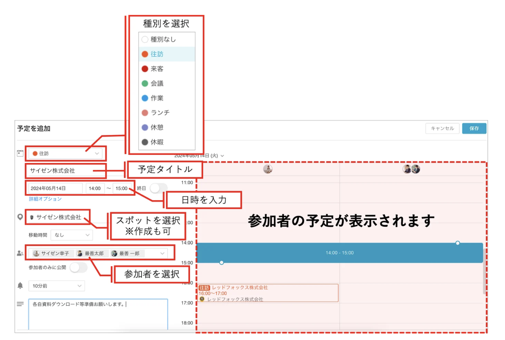505x340 pixels.
Task: Click 最善 一郎 avatar in the participants field
Action: [x=114, y=253]
